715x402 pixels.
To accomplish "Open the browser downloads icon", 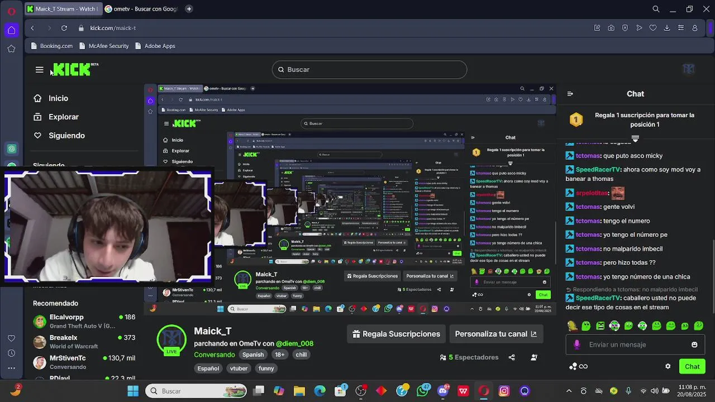I will click(667, 28).
